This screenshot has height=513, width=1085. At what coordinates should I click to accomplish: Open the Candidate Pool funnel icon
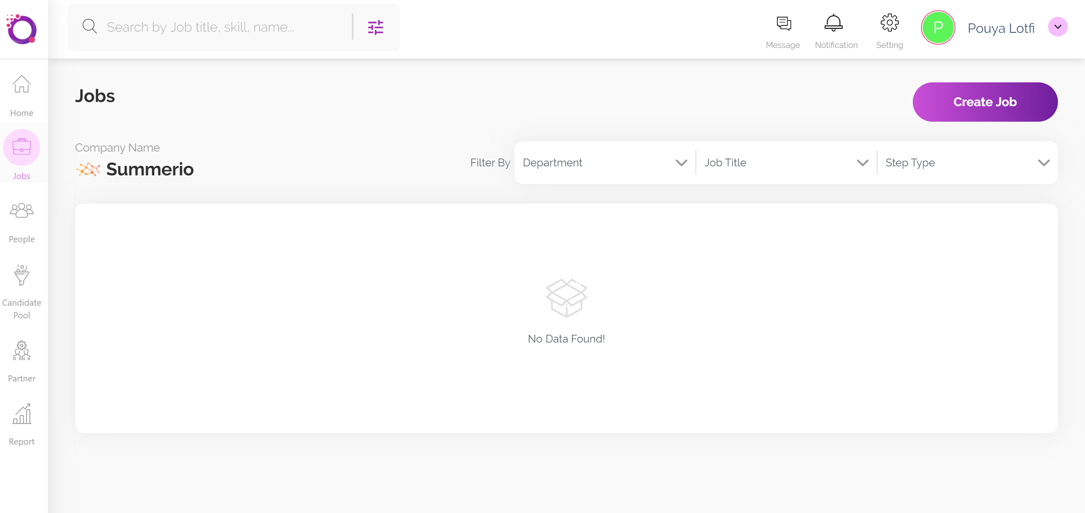tap(21, 275)
